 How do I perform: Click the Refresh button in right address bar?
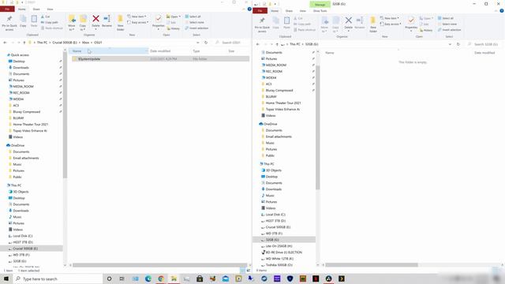(458, 44)
